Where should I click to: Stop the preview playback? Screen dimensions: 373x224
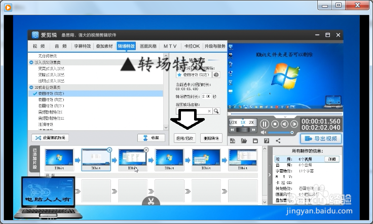[275, 124]
